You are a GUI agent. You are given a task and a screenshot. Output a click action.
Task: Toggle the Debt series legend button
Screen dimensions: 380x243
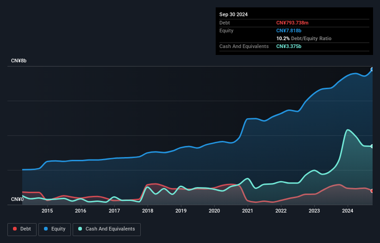22,229
